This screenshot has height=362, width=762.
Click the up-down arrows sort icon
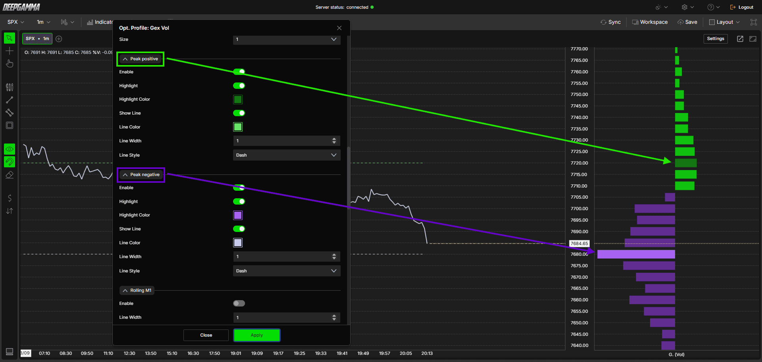10,211
